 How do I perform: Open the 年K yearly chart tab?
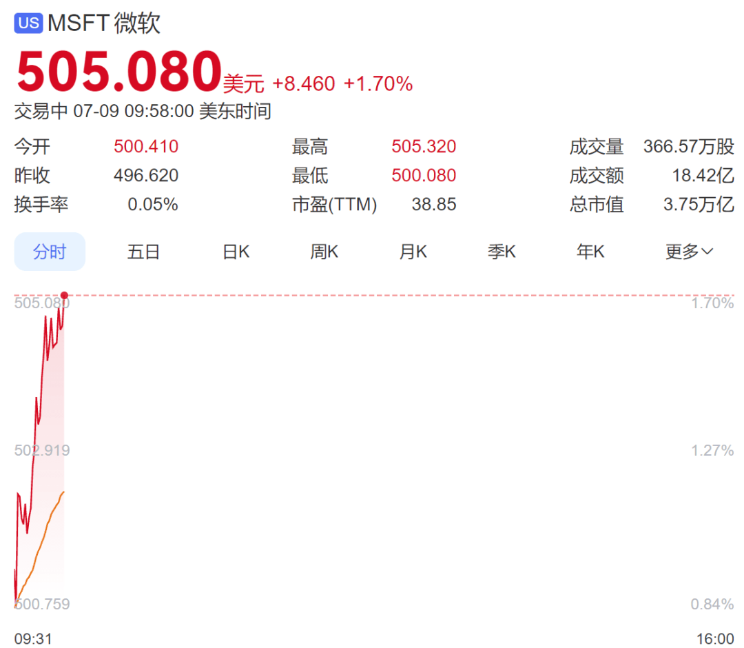[590, 252]
